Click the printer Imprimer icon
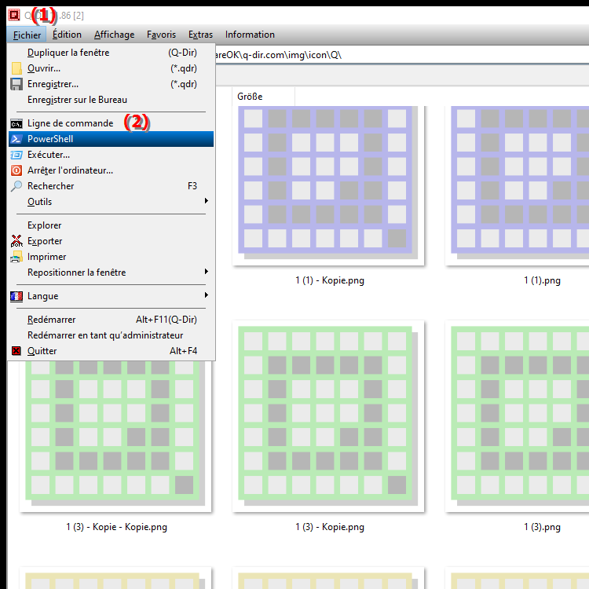 (x=16, y=257)
